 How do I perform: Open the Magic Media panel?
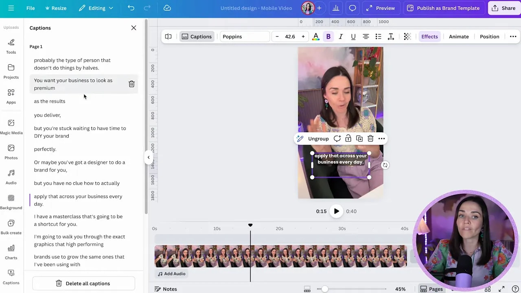(x=11, y=126)
